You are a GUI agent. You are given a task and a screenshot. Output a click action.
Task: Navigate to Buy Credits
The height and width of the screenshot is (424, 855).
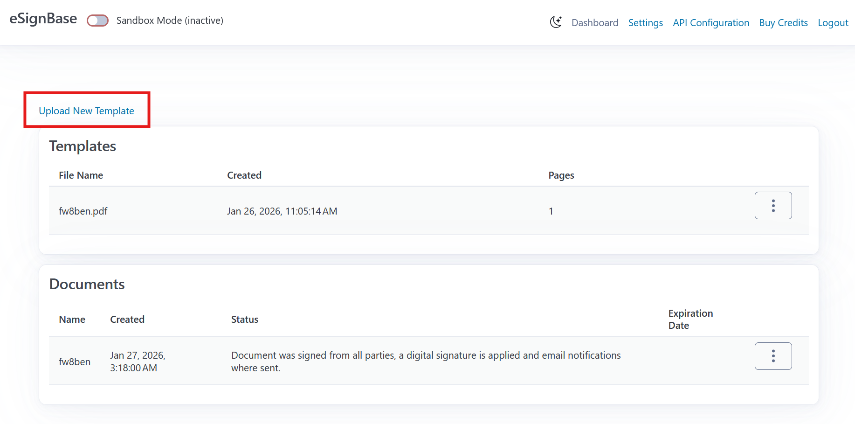(783, 22)
